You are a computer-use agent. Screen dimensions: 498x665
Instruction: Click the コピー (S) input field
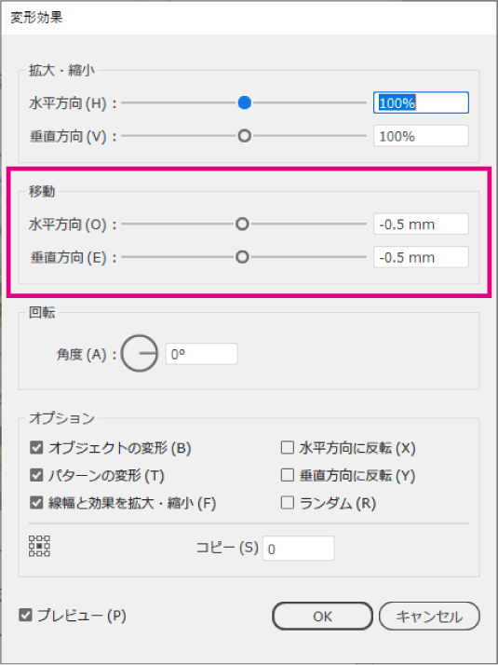pos(299,549)
